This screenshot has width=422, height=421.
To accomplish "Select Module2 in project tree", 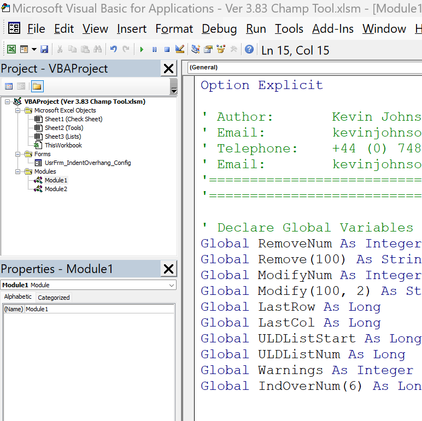I will coord(56,189).
